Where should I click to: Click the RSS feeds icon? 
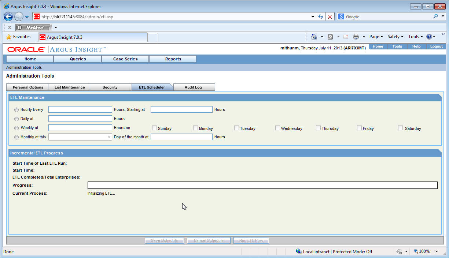[x=330, y=37]
